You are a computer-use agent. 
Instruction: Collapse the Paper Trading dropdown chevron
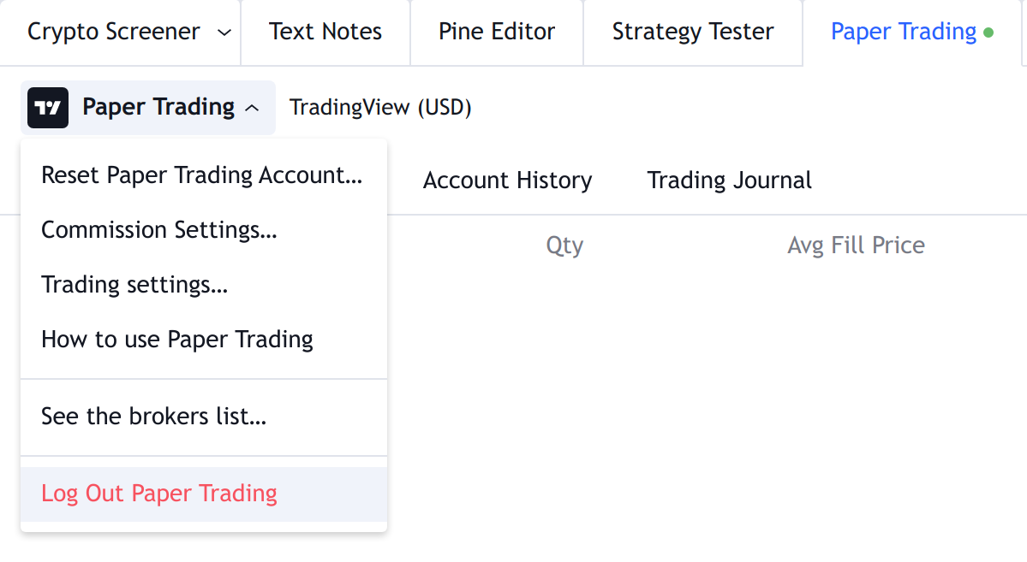coord(252,108)
